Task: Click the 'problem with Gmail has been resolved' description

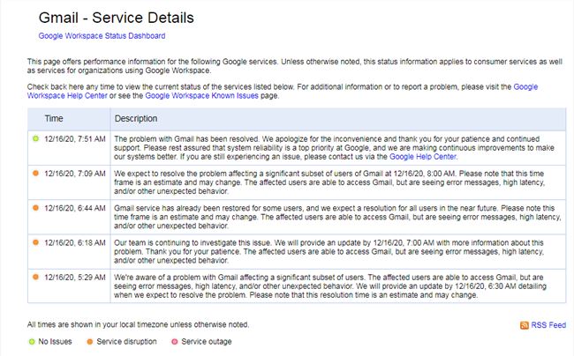Action: pos(334,148)
